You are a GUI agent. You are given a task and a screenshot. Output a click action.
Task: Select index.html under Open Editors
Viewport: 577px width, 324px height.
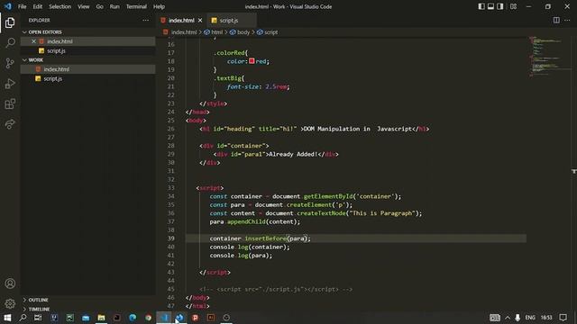pos(88,41)
